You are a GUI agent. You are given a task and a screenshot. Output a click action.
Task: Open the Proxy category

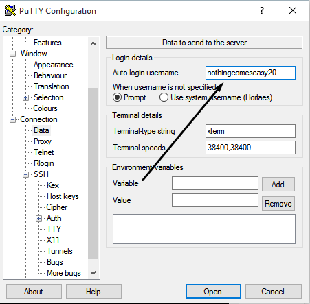click(43, 141)
